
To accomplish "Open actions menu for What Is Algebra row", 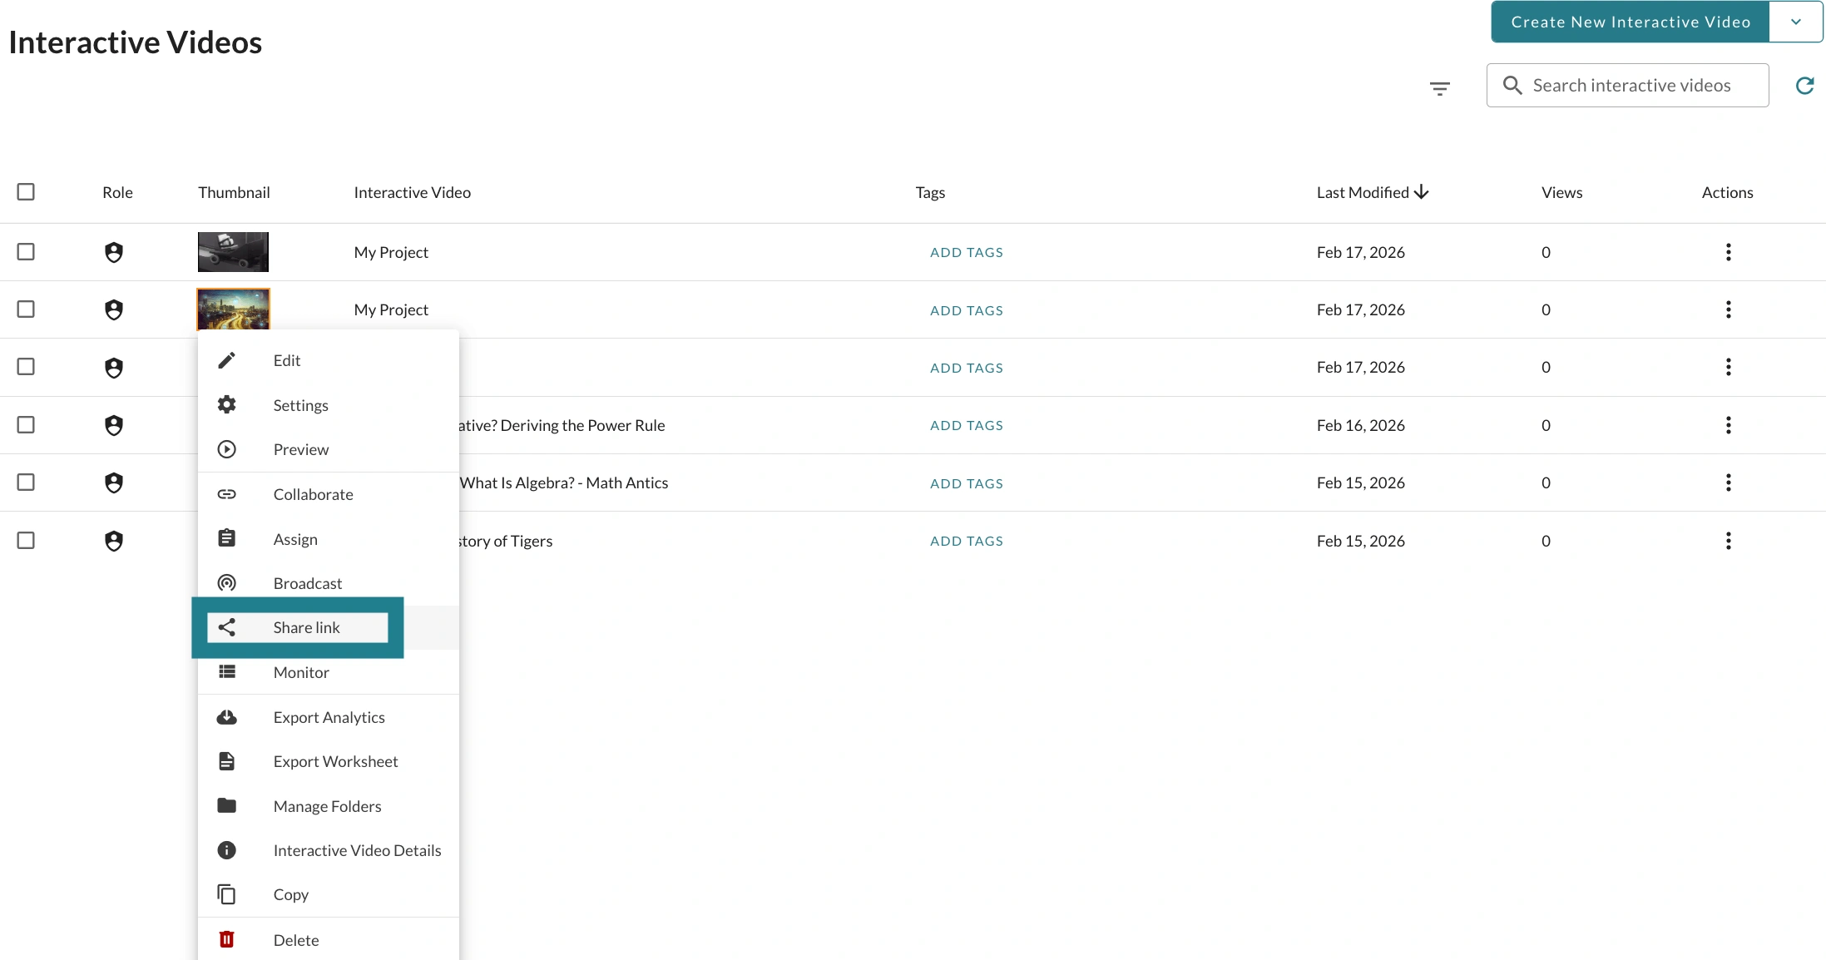I will pos(1728,482).
